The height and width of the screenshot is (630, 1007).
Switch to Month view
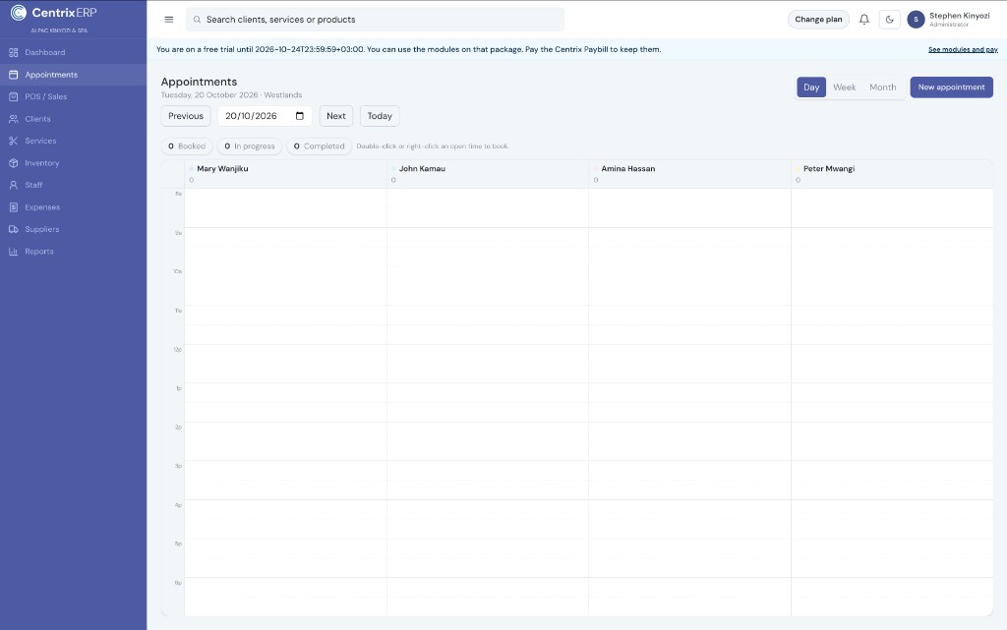[x=882, y=87]
